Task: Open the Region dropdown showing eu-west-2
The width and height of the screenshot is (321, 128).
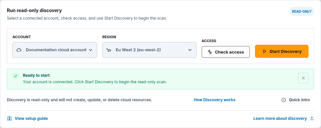Action: point(149,50)
